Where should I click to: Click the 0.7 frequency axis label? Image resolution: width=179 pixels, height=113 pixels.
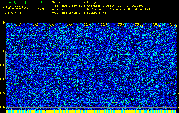click(x=2, y=93)
